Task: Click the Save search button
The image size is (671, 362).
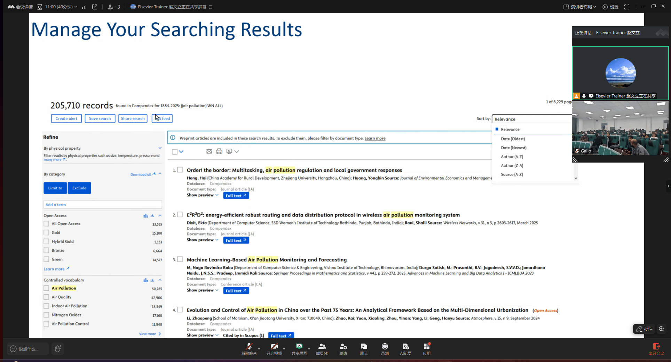Action: 100,119
